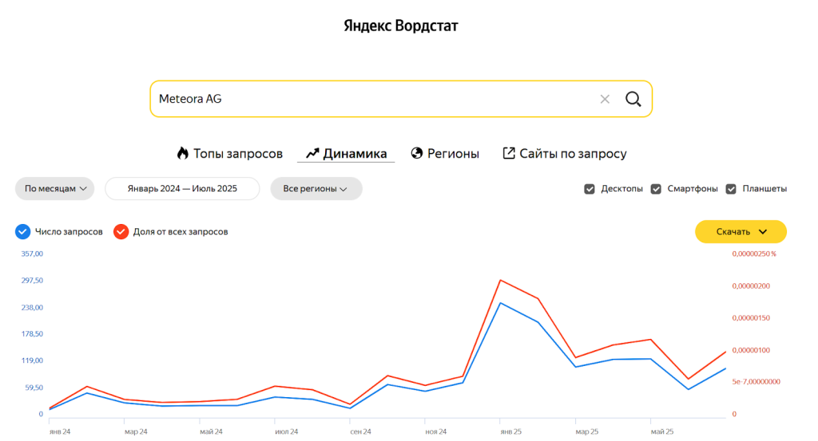Open the Регионы tab
The height and width of the screenshot is (441, 818).
point(453,154)
